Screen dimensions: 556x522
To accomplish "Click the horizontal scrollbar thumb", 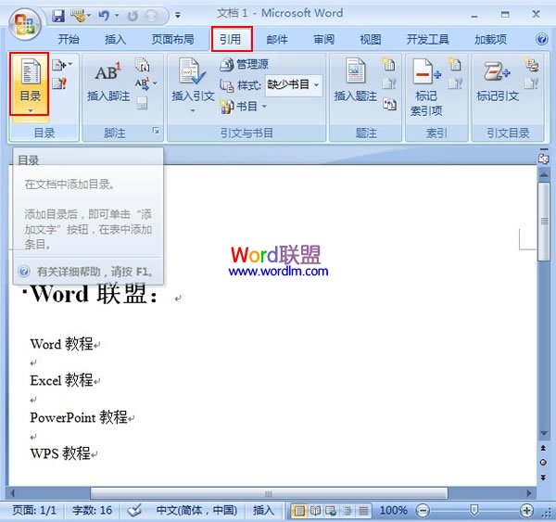I will coord(269,493).
